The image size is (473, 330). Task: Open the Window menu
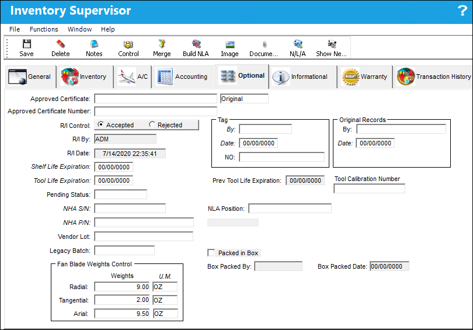(x=79, y=29)
